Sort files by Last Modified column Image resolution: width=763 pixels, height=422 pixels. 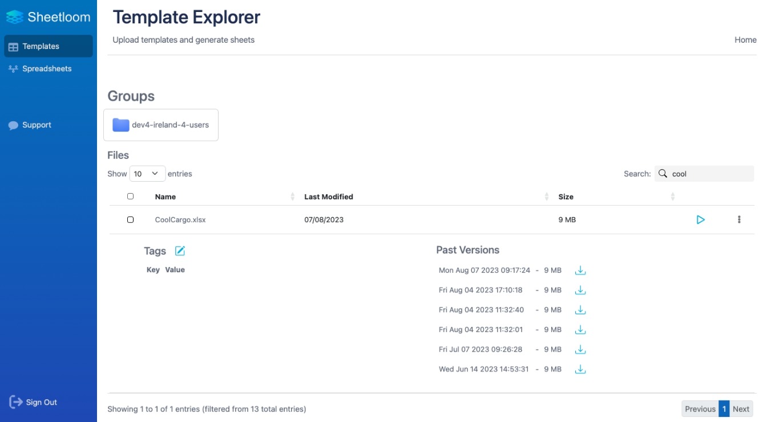click(329, 197)
